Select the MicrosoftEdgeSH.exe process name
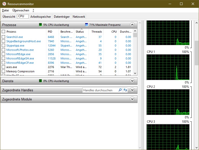 pyautogui.click(x=20, y=58)
